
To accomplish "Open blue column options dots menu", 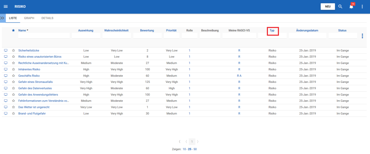I will (x=363, y=36).
